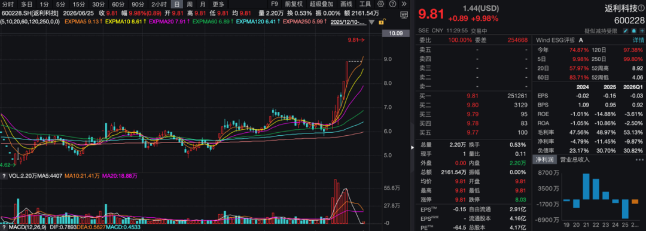
Task: Select the 15分 period
Action: tap(79, 4)
